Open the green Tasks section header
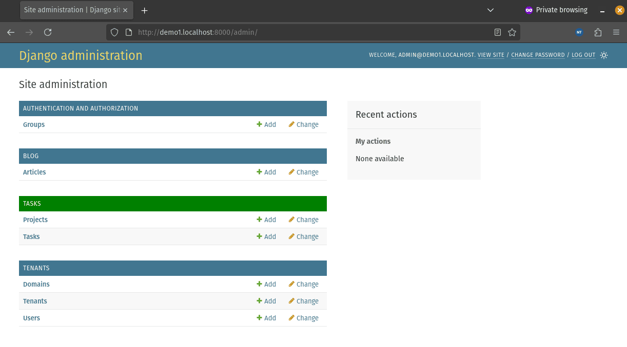Image resolution: width=627 pixels, height=347 pixels. pos(32,204)
